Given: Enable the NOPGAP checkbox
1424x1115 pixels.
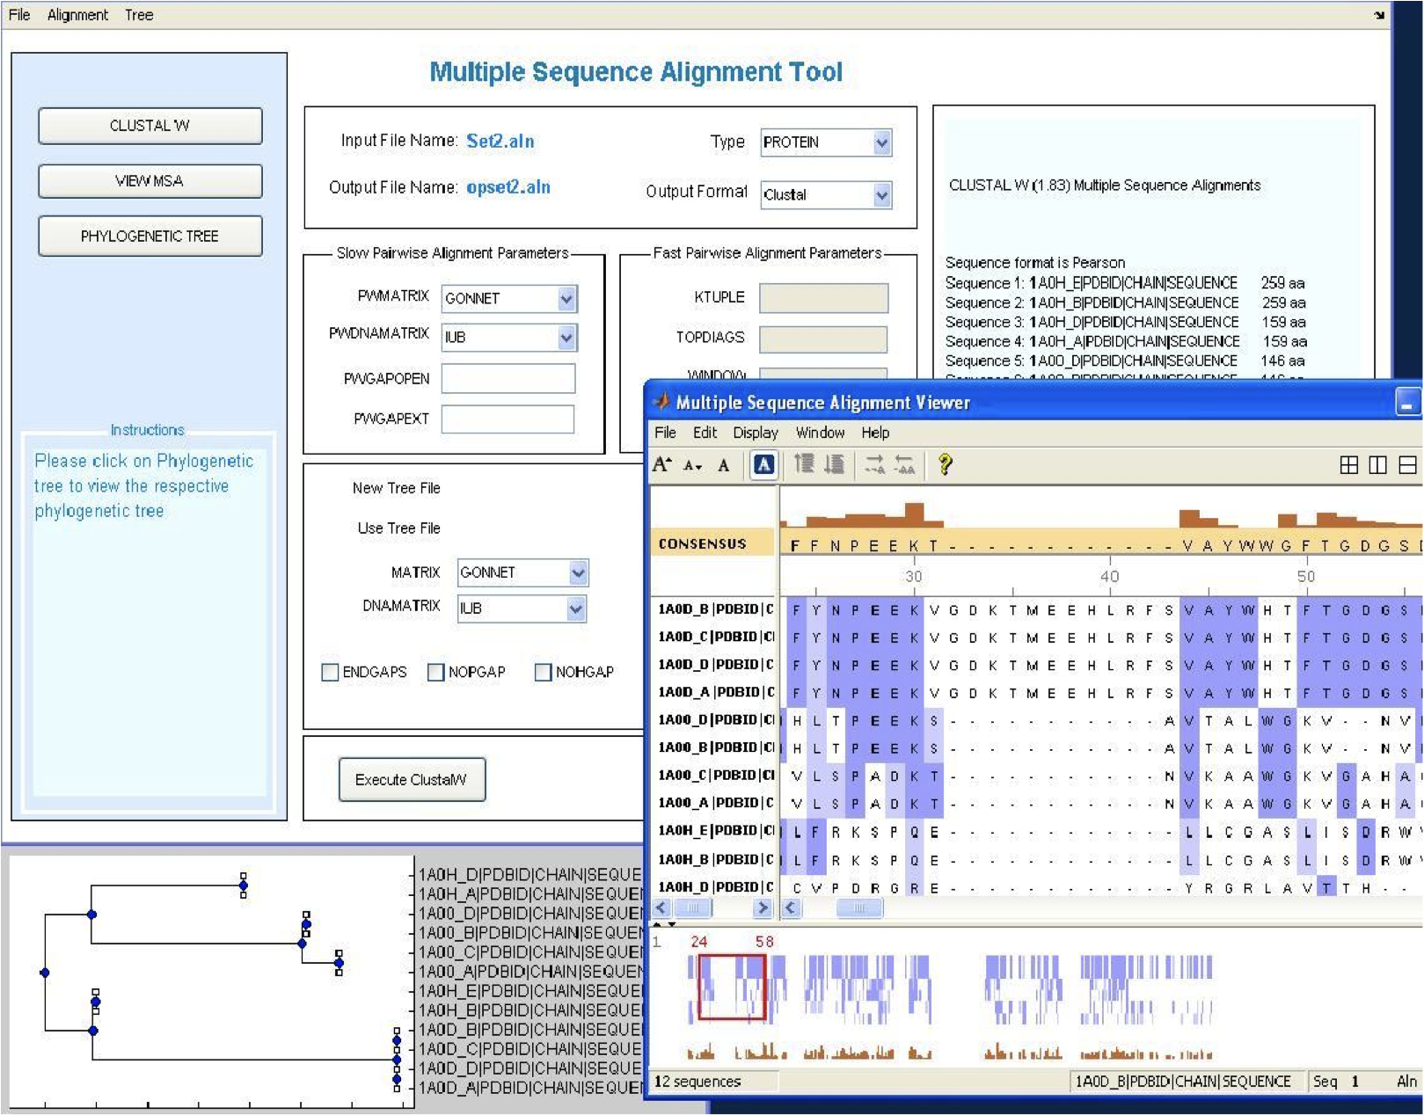Looking at the screenshot, I should (x=436, y=672).
